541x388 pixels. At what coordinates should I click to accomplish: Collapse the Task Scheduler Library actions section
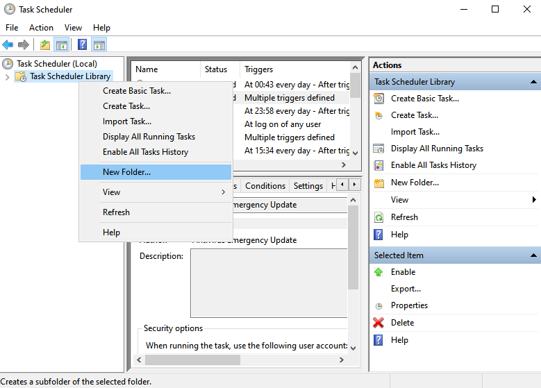[x=533, y=82]
